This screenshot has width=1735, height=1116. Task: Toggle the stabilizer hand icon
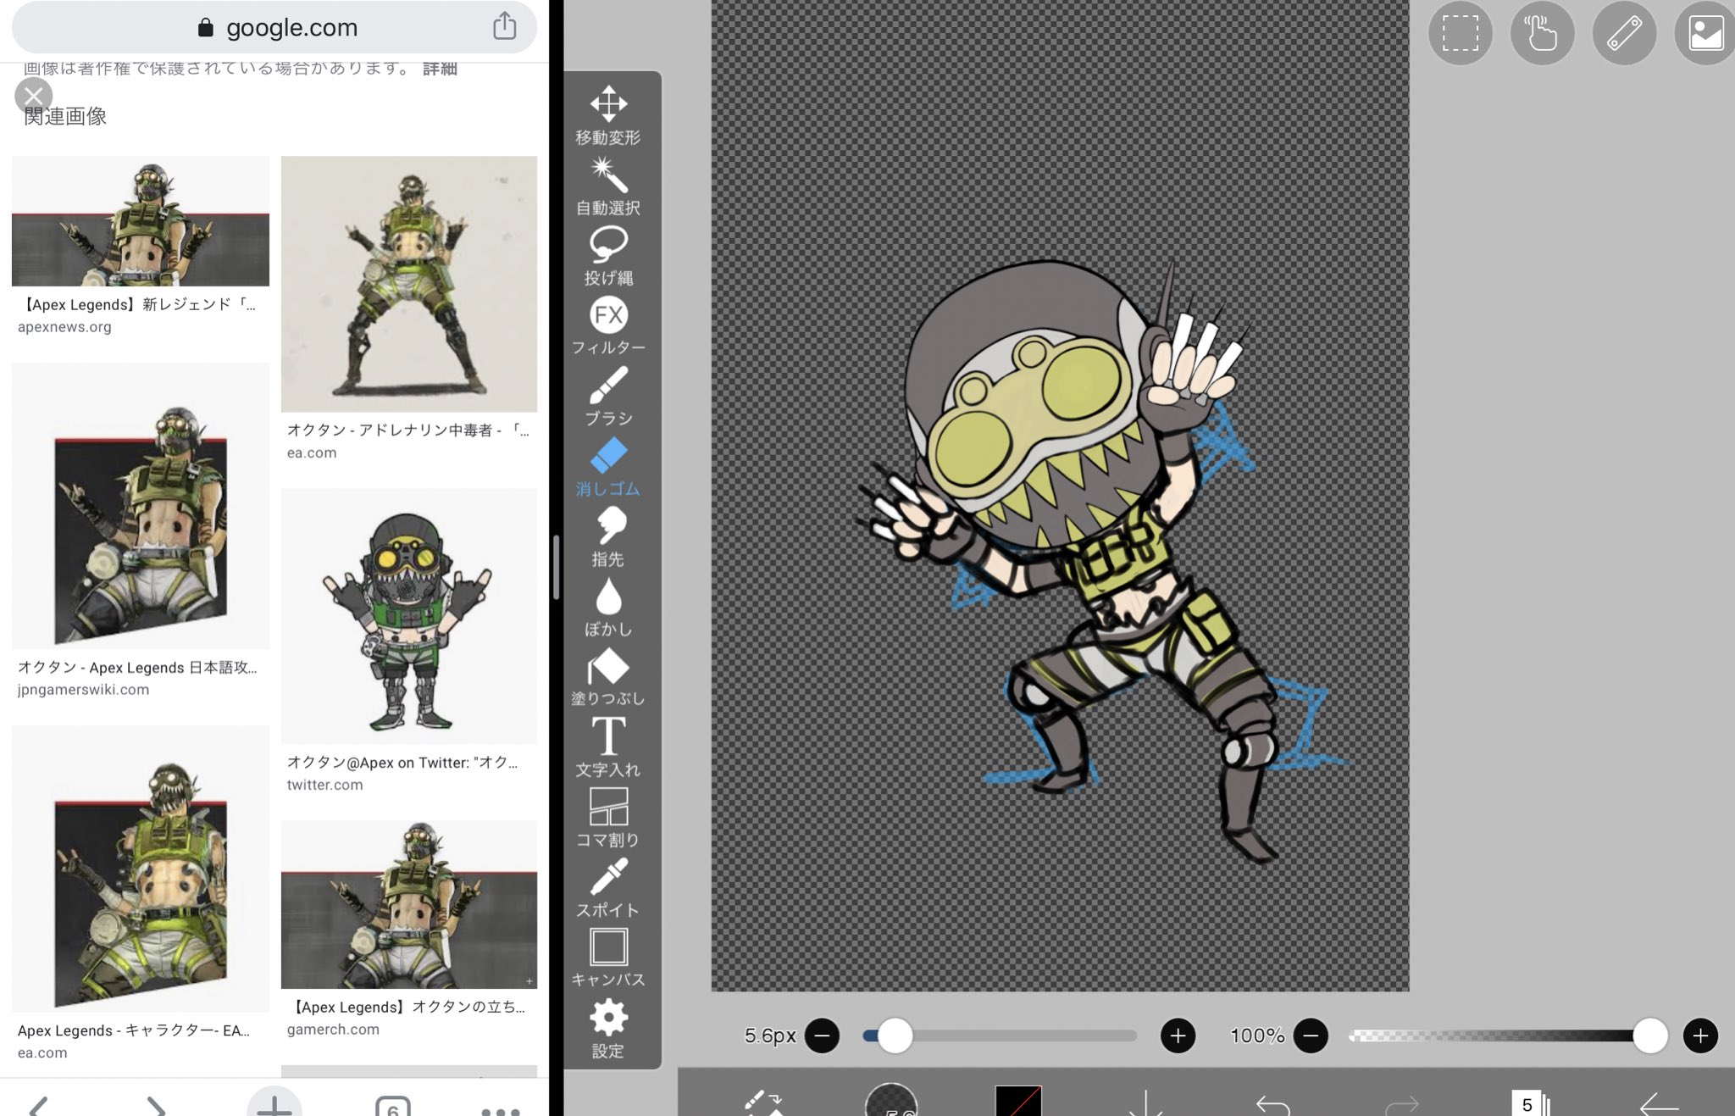click(1543, 33)
